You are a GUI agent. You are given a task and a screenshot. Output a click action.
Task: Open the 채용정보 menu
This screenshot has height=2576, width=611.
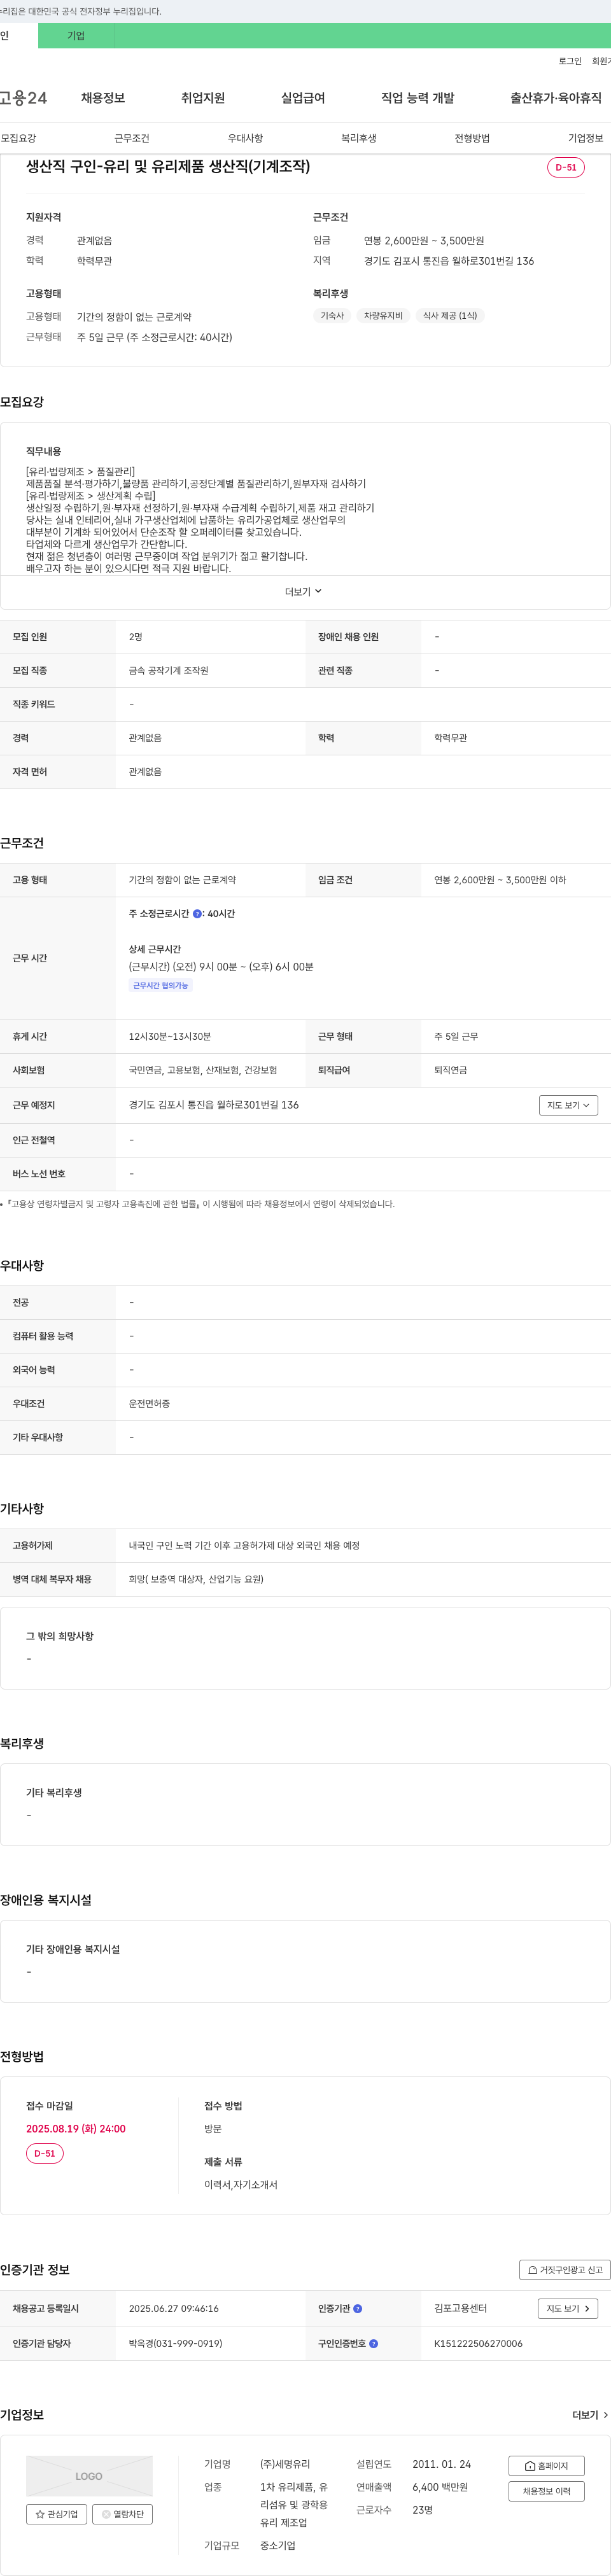point(103,98)
